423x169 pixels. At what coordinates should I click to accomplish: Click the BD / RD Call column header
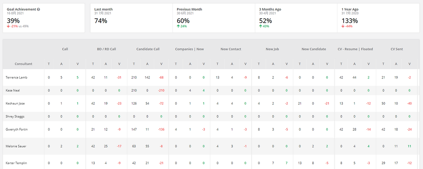[x=106, y=49]
